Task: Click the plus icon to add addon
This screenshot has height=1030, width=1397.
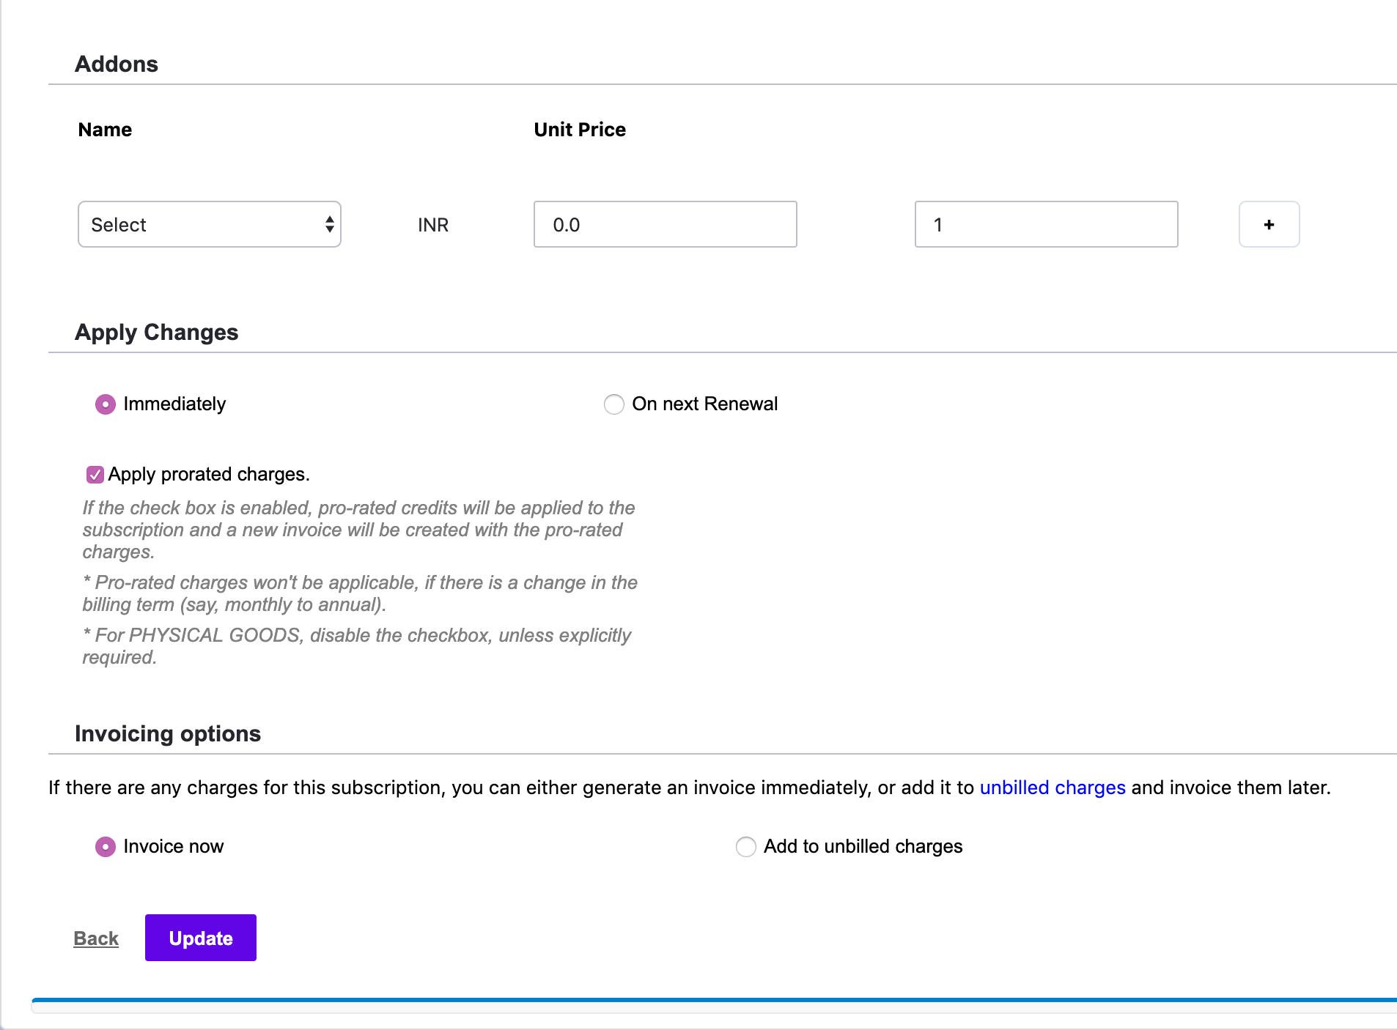Action: 1269,224
